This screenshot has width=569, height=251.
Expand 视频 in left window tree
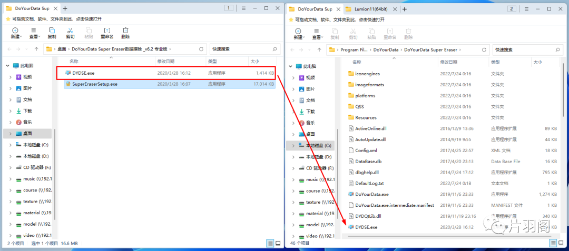(12, 77)
